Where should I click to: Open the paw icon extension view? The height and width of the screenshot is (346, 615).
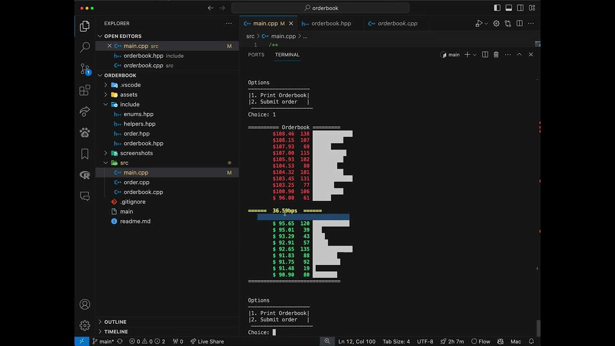(85, 133)
